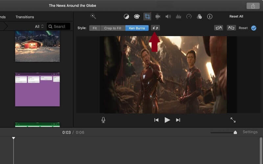Select the Fit crop style
The width and height of the screenshot is (263, 164).
click(x=95, y=28)
